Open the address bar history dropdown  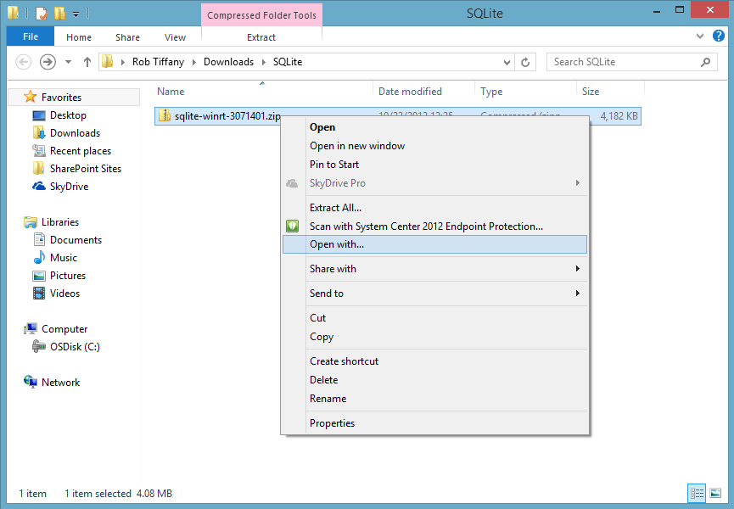[x=507, y=62]
